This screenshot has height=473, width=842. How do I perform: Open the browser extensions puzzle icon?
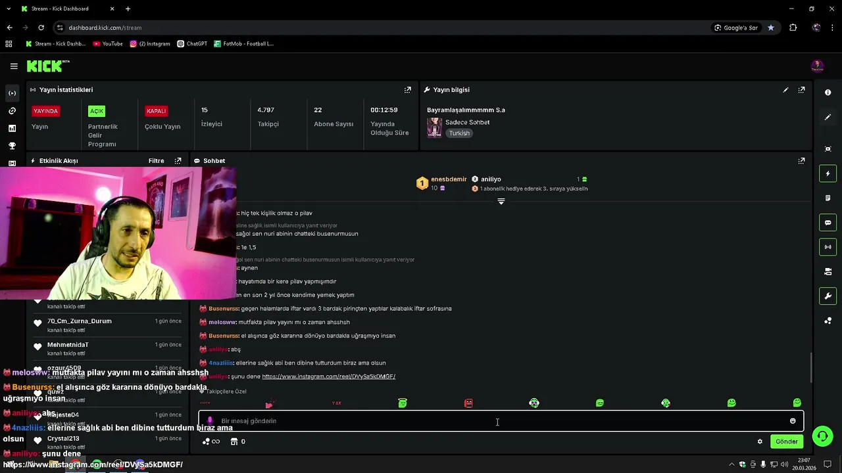point(793,28)
